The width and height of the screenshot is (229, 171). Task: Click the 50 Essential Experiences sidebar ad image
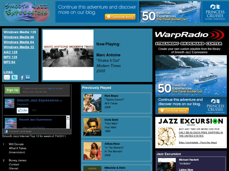coord(191,75)
